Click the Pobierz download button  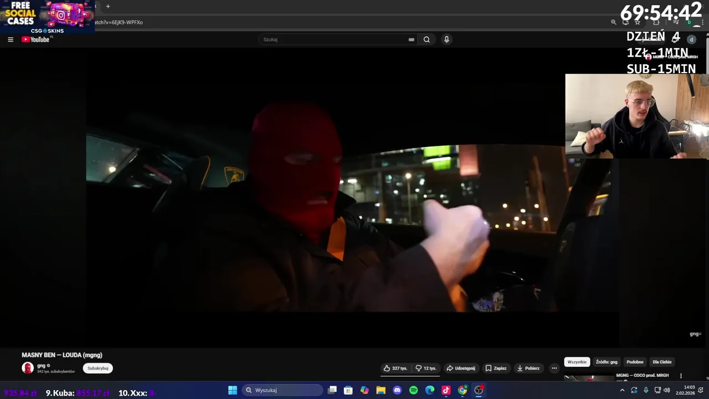[x=528, y=368]
